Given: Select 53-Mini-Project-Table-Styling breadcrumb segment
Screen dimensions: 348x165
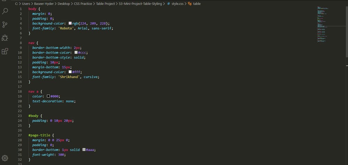Looking at the screenshot, I should (141, 4).
